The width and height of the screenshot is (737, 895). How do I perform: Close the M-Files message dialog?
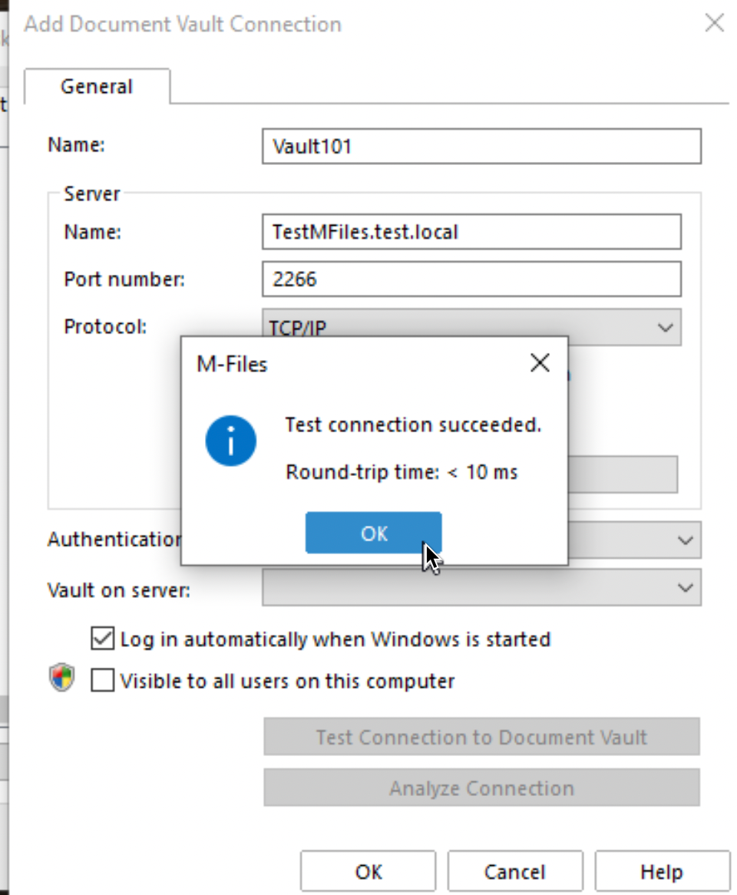point(540,362)
